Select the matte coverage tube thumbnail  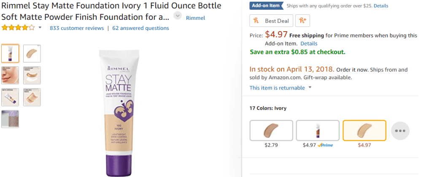pyautogui.click(x=10, y=97)
